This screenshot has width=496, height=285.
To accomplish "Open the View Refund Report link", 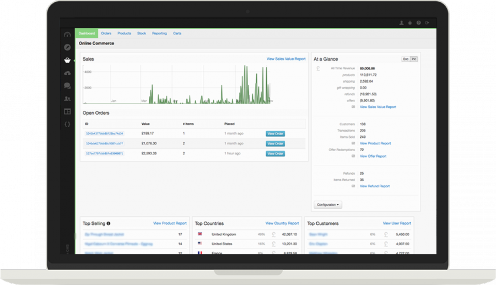I will [375, 186].
